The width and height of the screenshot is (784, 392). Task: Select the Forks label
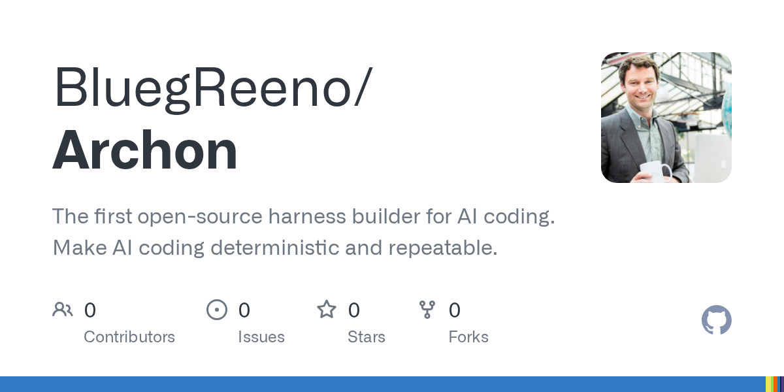point(468,337)
